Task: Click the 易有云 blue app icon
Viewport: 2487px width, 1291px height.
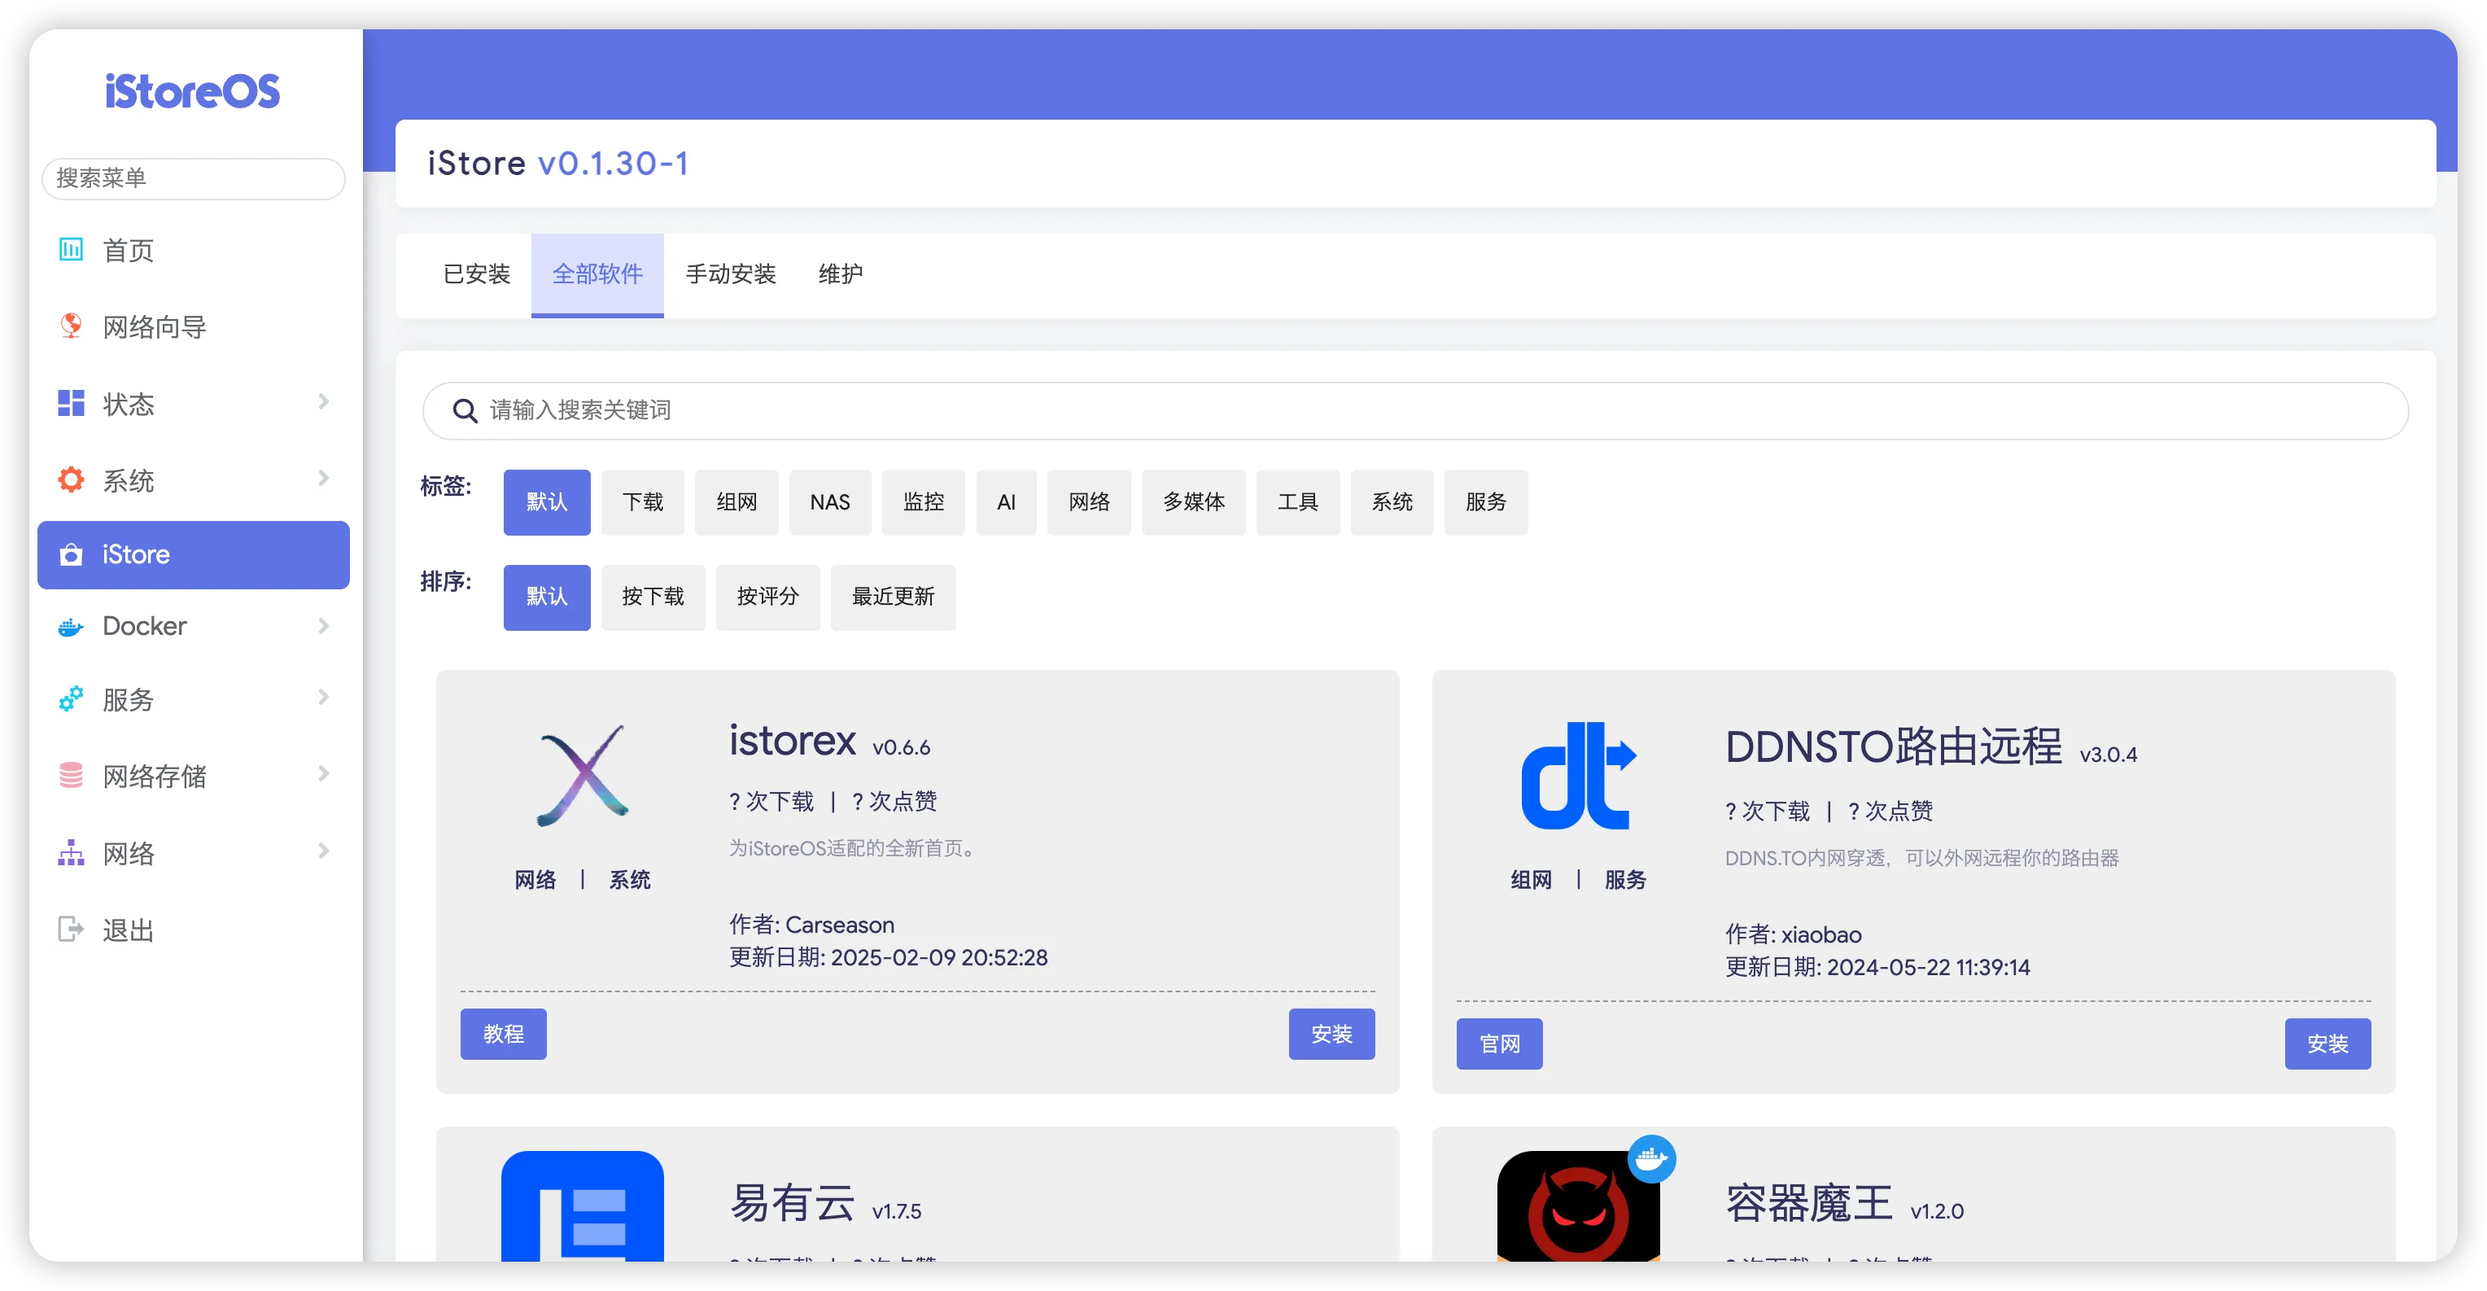Action: (x=582, y=1205)
